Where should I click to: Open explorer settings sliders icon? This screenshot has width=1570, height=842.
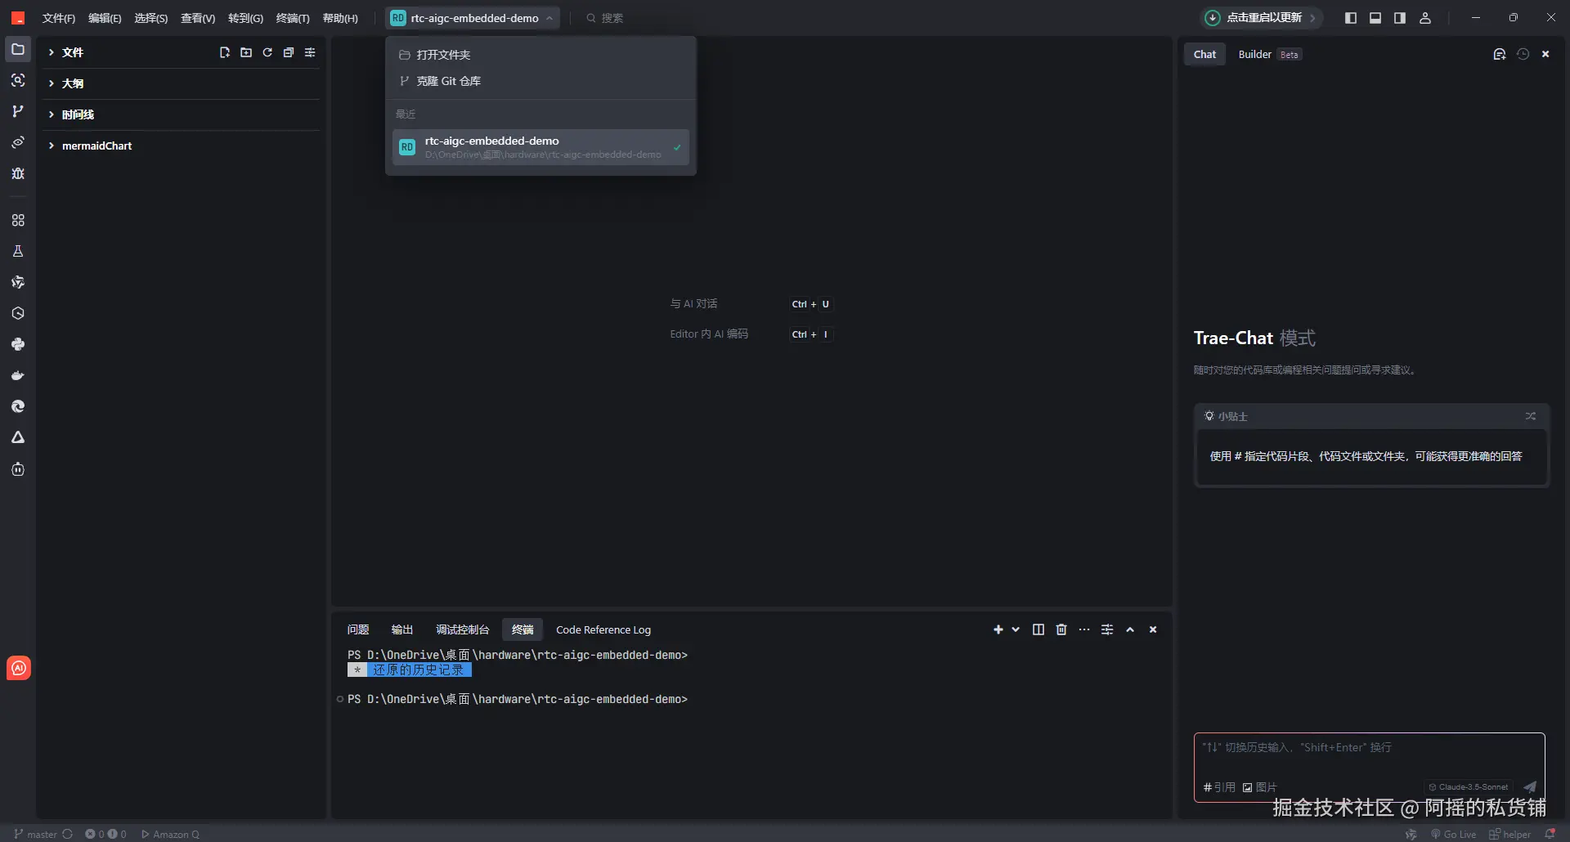310,52
